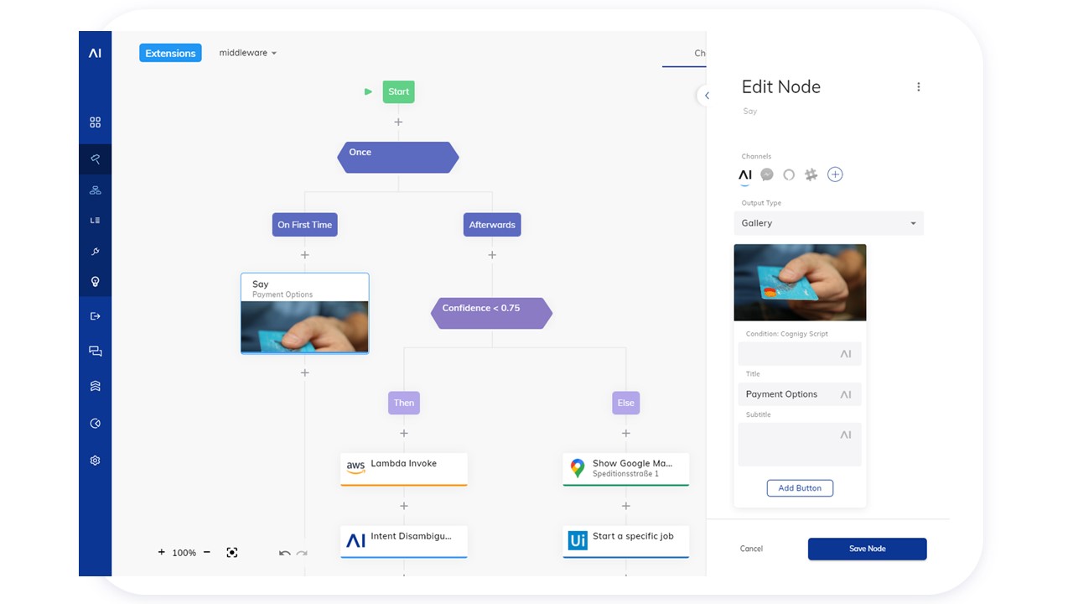Image resolution: width=1073 pixels, height=604 pixels.
Task: Select the Slack channel icon
Action: (811, 174)
